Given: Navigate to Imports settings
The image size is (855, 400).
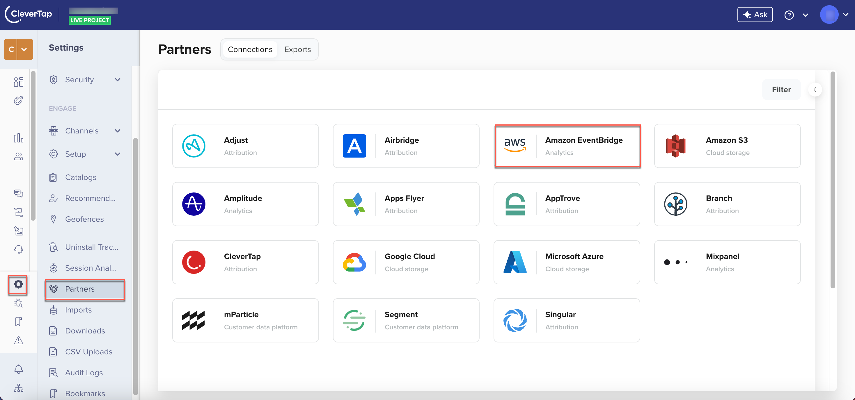Looking at the screenshot, I should coord(79,310).
